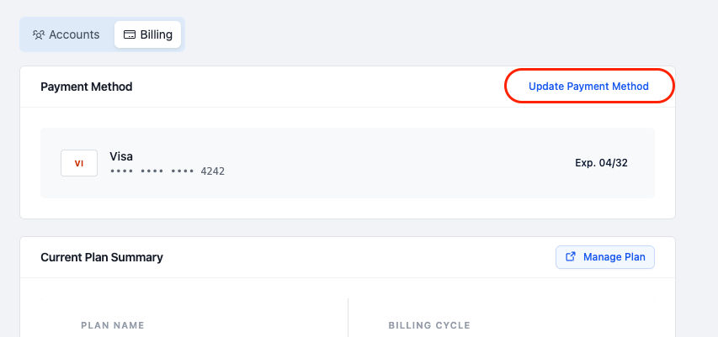The height and width of the screenshot is (337, 718).
Task: Click the divider between Plan Name and Billing Cycle
Action: point(348,318)
